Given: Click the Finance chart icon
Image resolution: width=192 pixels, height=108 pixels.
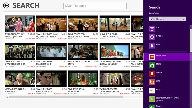Looking at the screenshot, I should coord(152,106).
